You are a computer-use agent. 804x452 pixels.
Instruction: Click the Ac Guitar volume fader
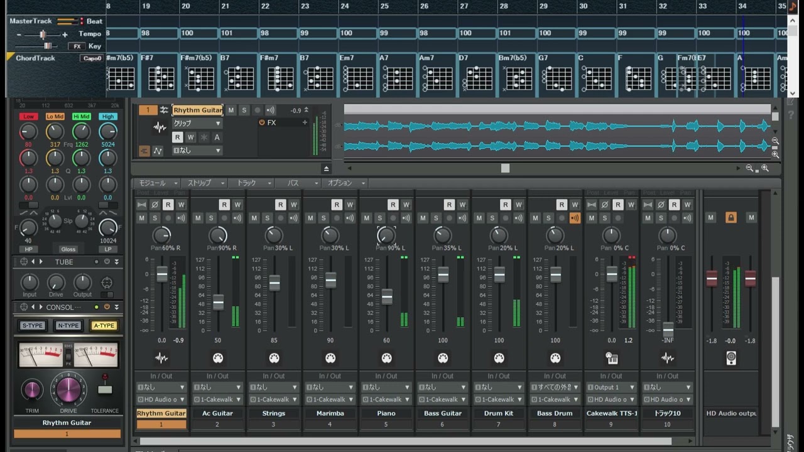pyautogui.click(x=218, y=302)
